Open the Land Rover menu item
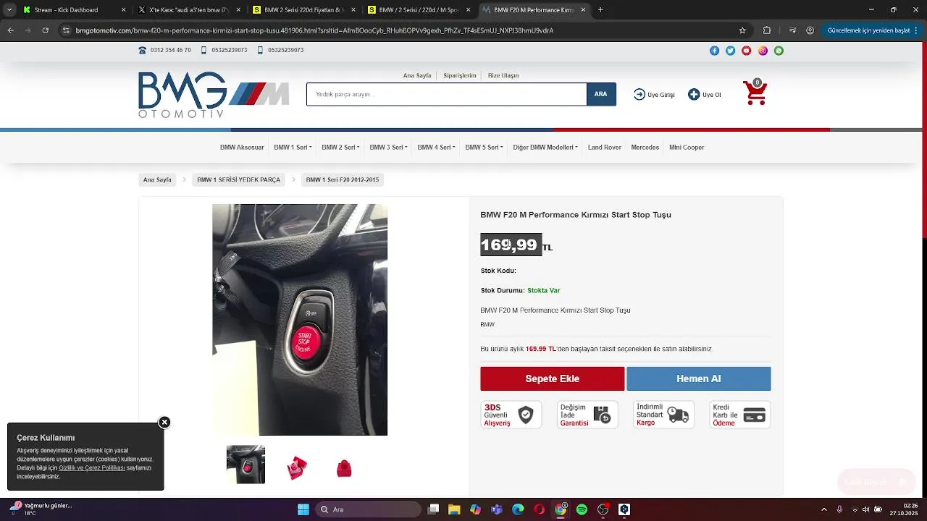This screenshot has height=521, width=927. (605, 148)
